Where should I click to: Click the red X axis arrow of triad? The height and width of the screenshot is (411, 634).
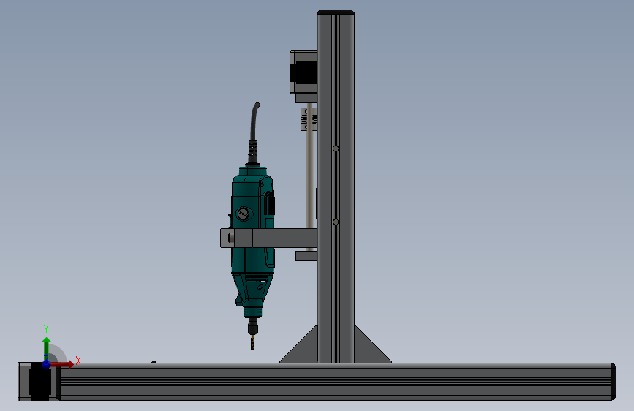[62, 364]
